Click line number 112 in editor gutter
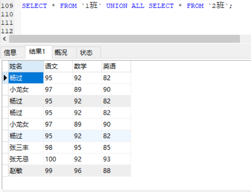251x192 pixels. pyautogui.click(x=7, y=31)
